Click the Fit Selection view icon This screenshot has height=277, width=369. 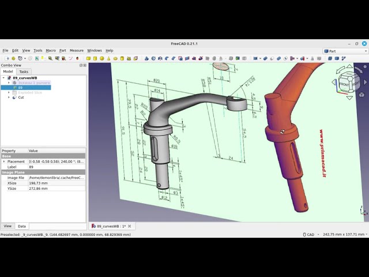coord(13,58)
